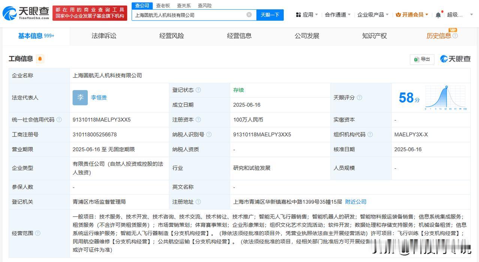Click the help icon next to 统一社会信用代码
The image size is (479, 262).
(59, 120)
